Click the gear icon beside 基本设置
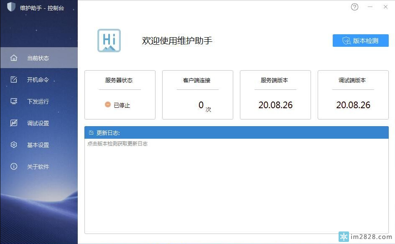Screen dimensions: 395x244 point(14,145)
